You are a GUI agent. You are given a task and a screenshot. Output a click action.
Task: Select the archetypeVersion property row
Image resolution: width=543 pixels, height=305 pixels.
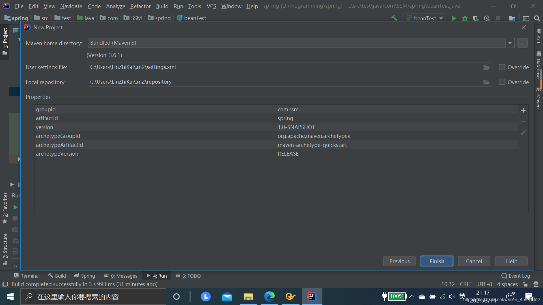pyautogui.click(x=276, y=154)
